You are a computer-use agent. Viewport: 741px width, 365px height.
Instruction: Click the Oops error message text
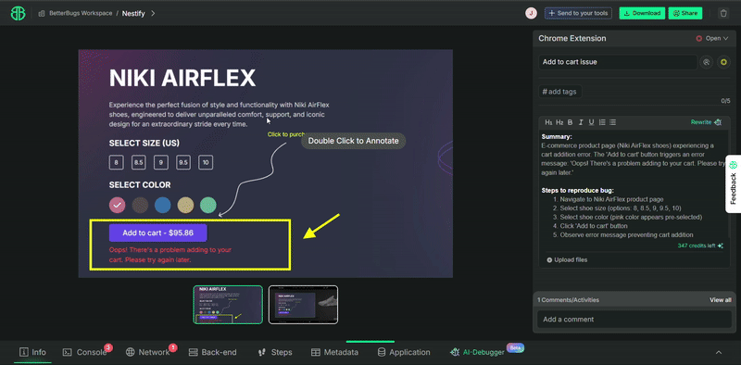[x=170, y=255]
